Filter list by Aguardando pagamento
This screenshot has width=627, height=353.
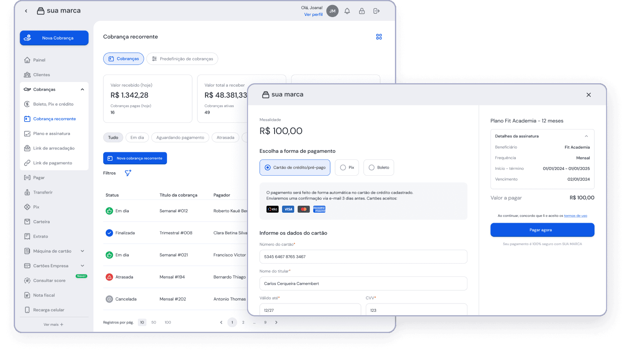(180, 138)
